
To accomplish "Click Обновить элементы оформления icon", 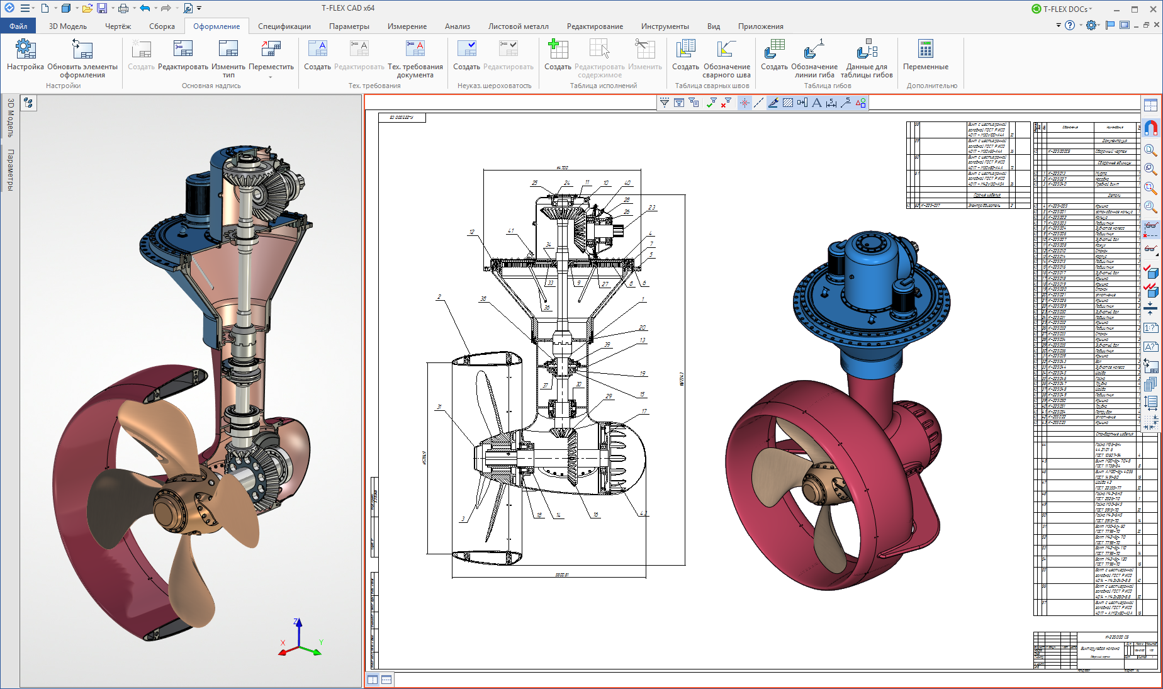I will tap(82, 50).
